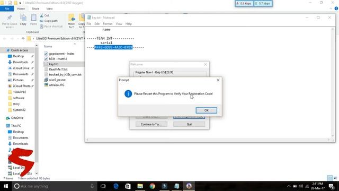Click the UltraISO disc icon in taskbar

pos(189,186)
